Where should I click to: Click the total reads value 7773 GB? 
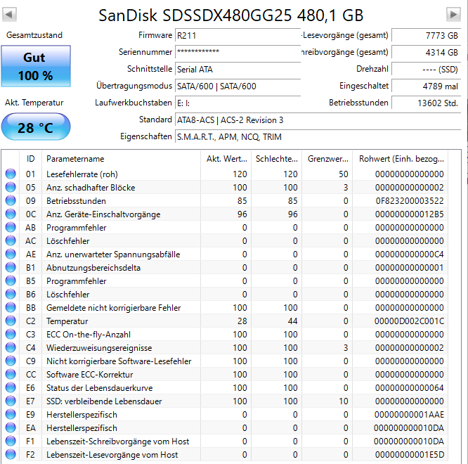[x=427, y=36]
